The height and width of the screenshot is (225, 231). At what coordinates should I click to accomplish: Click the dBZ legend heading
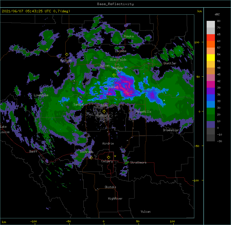217,14
